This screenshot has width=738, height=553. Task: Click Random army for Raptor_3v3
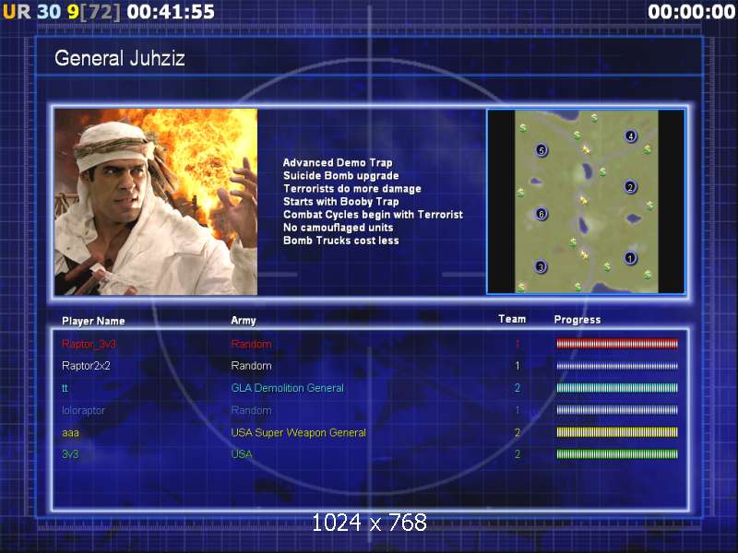[251, 344]
